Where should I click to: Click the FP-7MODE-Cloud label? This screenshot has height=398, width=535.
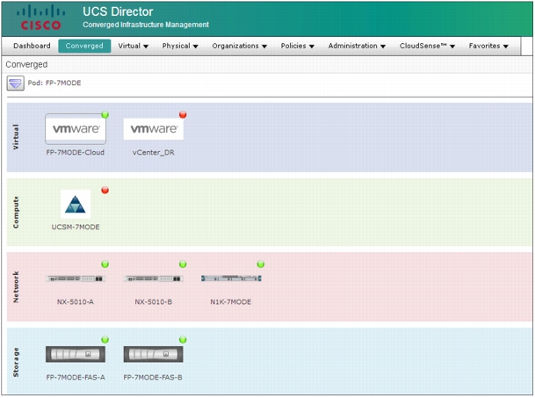(76, 153)
